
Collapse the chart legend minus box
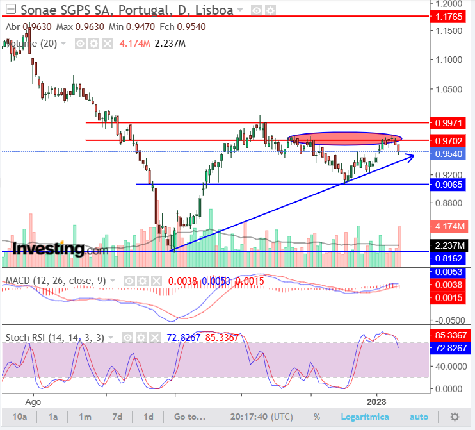pos(11,10)
